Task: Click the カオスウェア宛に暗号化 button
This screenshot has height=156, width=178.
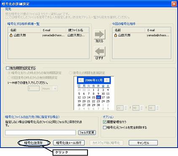Action: [106, 143]
